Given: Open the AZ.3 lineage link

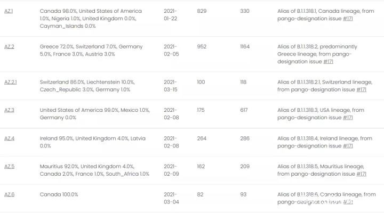Looking at the screenshot, I should pos(9,110).
